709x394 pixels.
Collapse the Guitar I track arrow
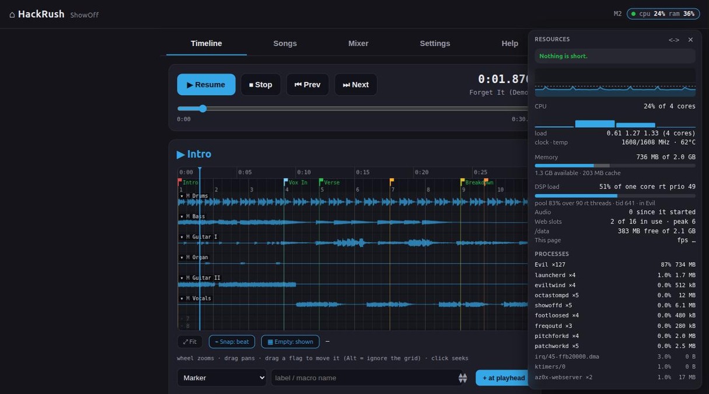[181, 237]
